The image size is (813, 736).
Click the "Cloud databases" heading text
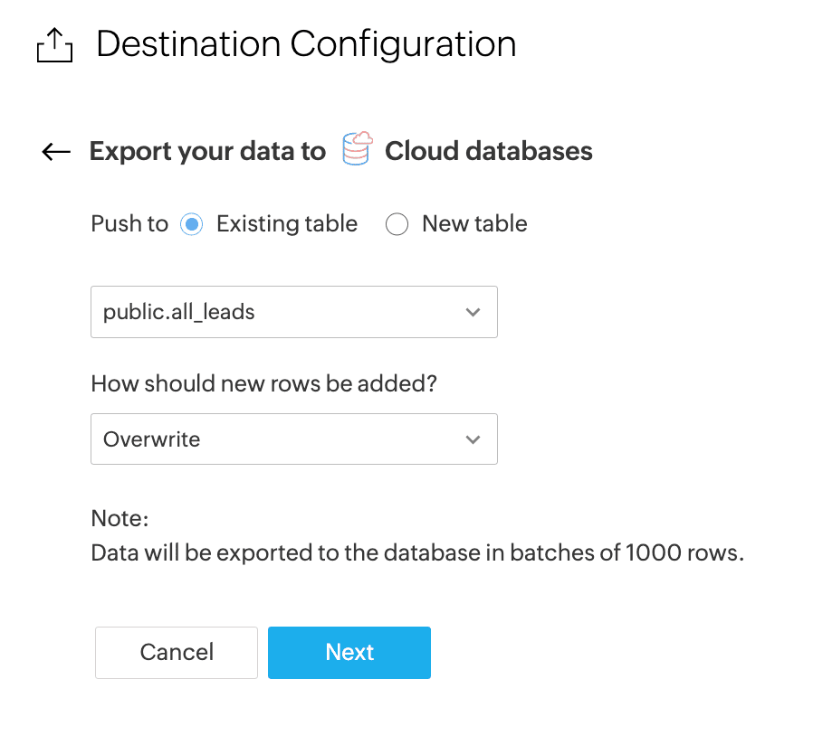[489, 151]
